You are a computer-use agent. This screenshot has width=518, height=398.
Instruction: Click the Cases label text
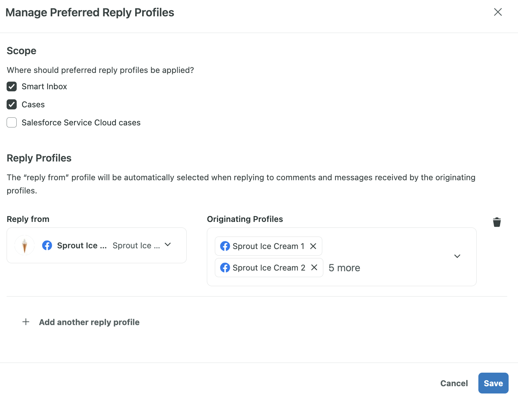pyautogui.click(x=33, y=105)
